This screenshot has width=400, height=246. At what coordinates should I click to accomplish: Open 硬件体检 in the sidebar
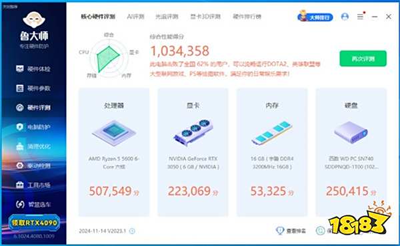coord(33,68)
